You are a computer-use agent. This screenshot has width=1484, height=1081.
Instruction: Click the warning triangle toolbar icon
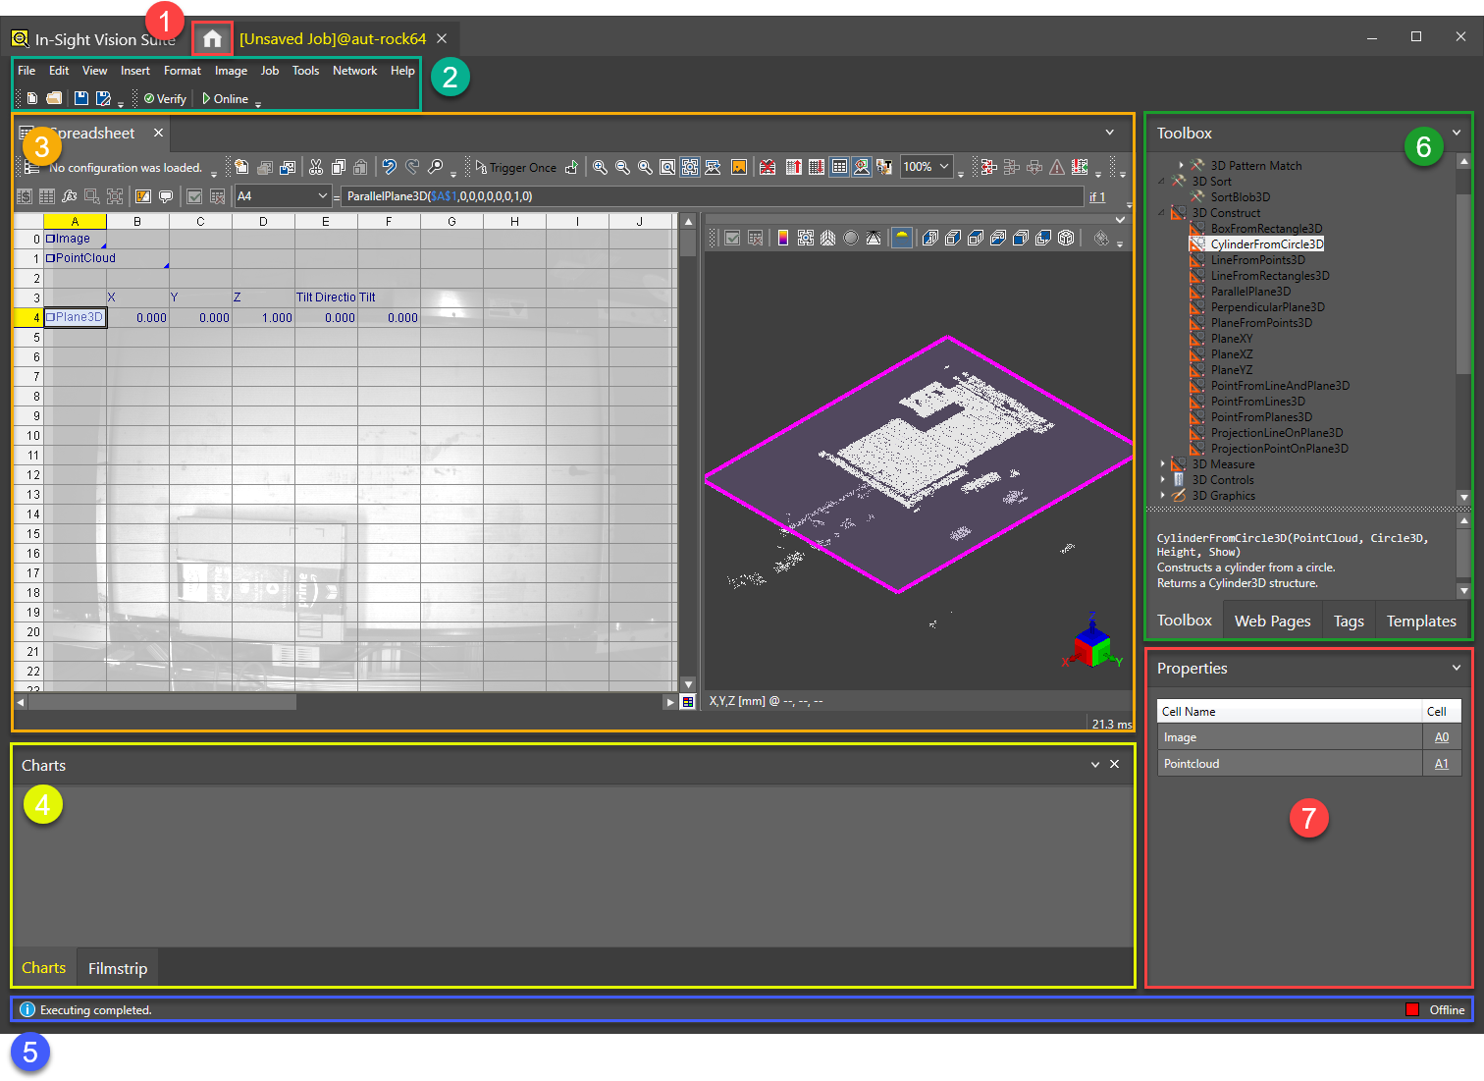pos(1057,167)
